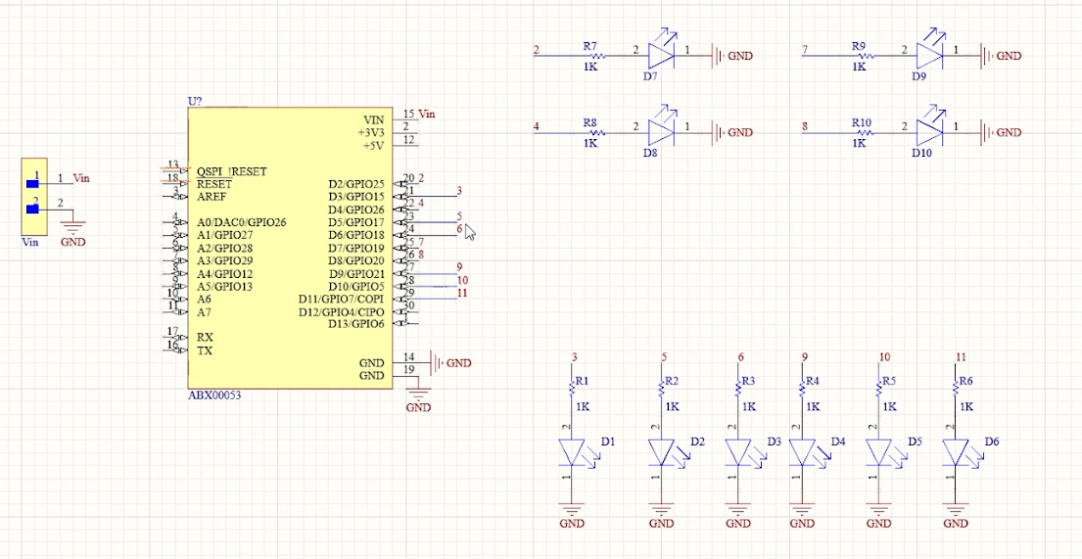Click the TX pin name
The image size is (1082, 559).
click(x=205, y=350)
